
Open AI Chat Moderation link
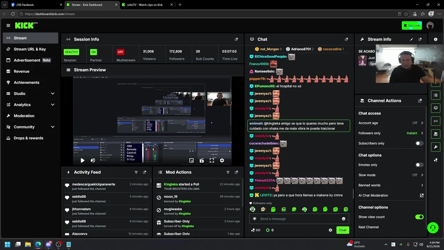(x=391, y=195)
